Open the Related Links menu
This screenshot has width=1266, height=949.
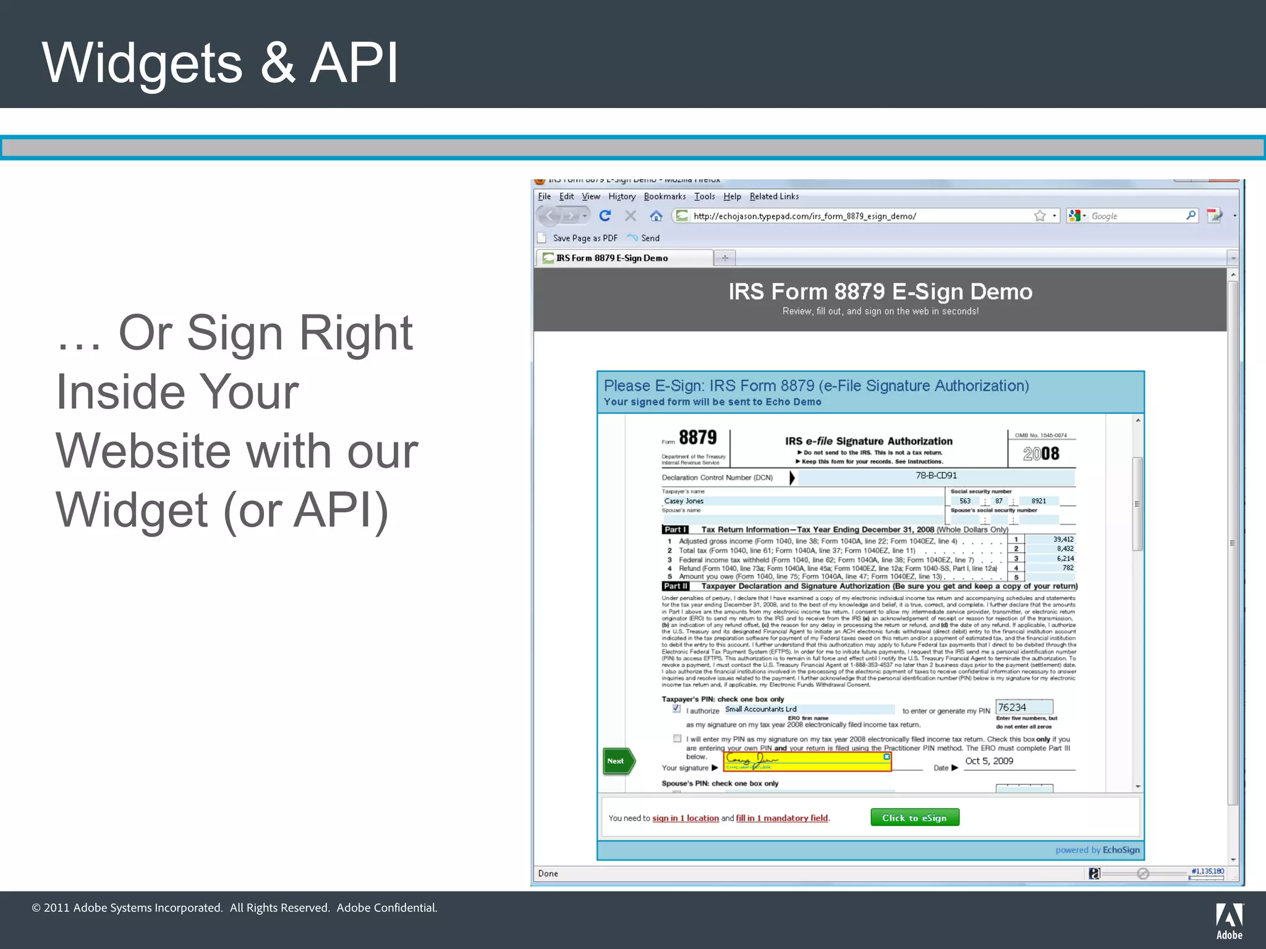click(774, 196)
